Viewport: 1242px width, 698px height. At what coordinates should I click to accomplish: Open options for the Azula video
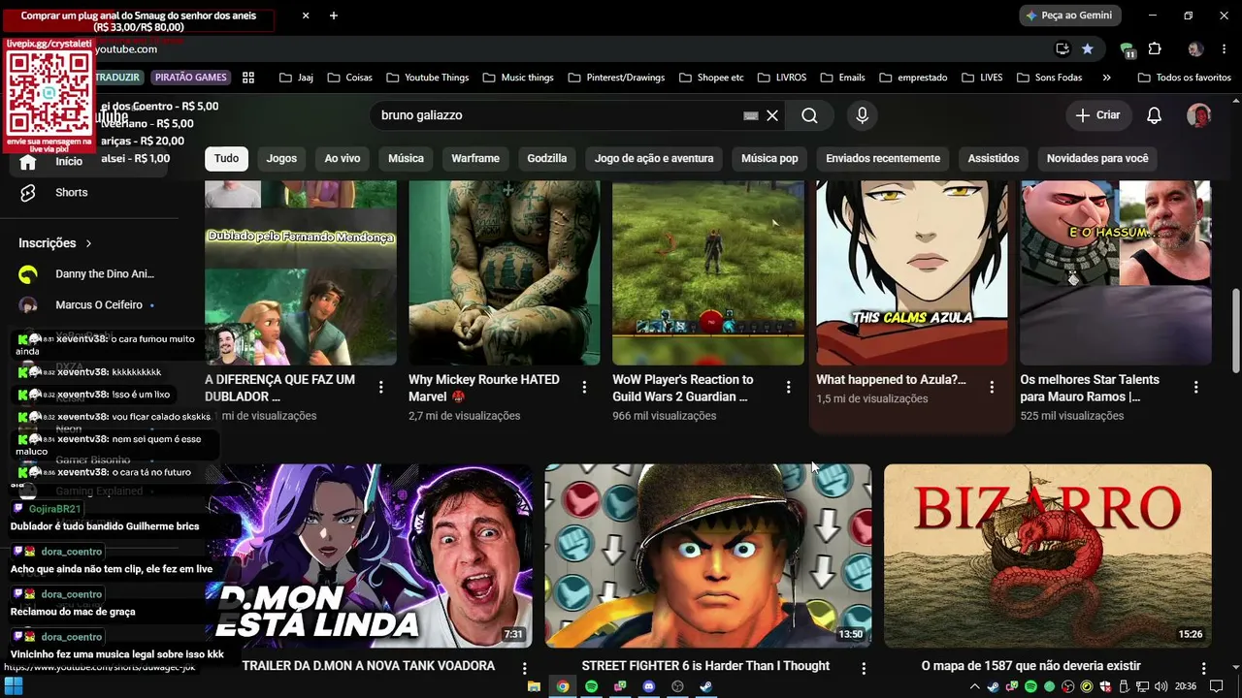click(992, 388)
